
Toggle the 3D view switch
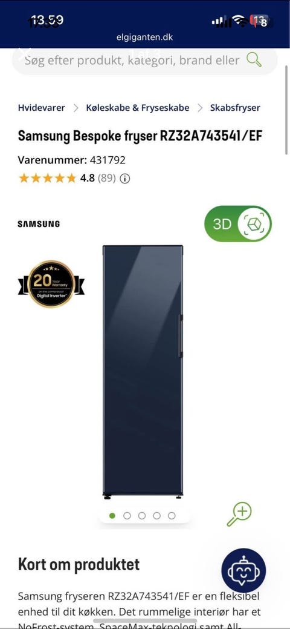pos(238,224)
